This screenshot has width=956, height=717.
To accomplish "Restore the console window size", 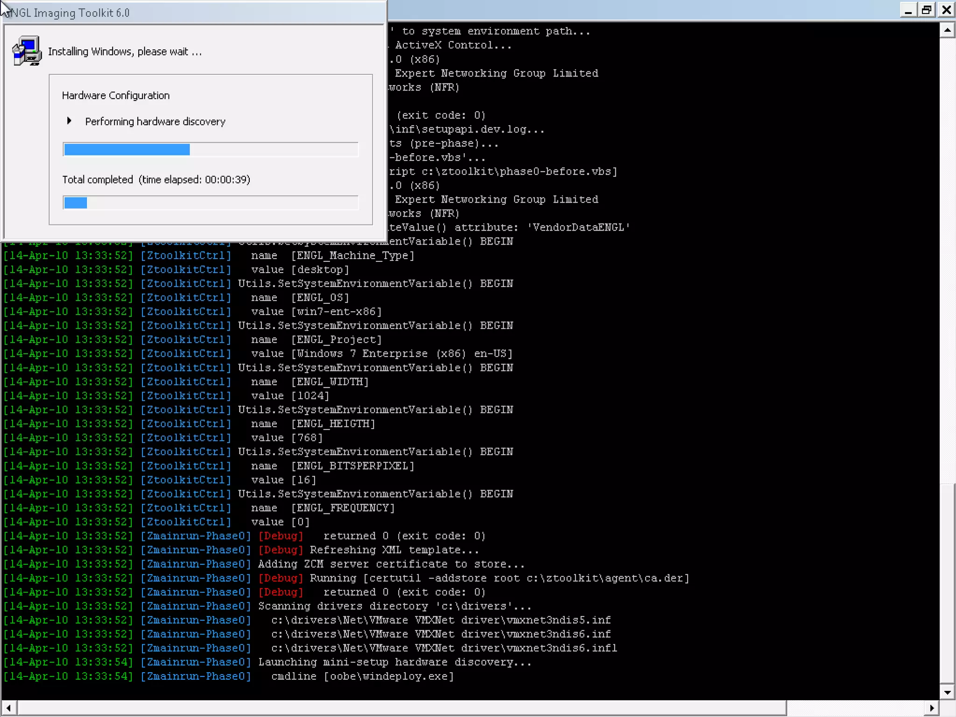I will tap(927, 10).
